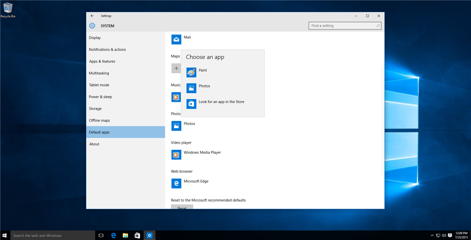Click the Microsoft Edge web browser icon

(176, 183)
